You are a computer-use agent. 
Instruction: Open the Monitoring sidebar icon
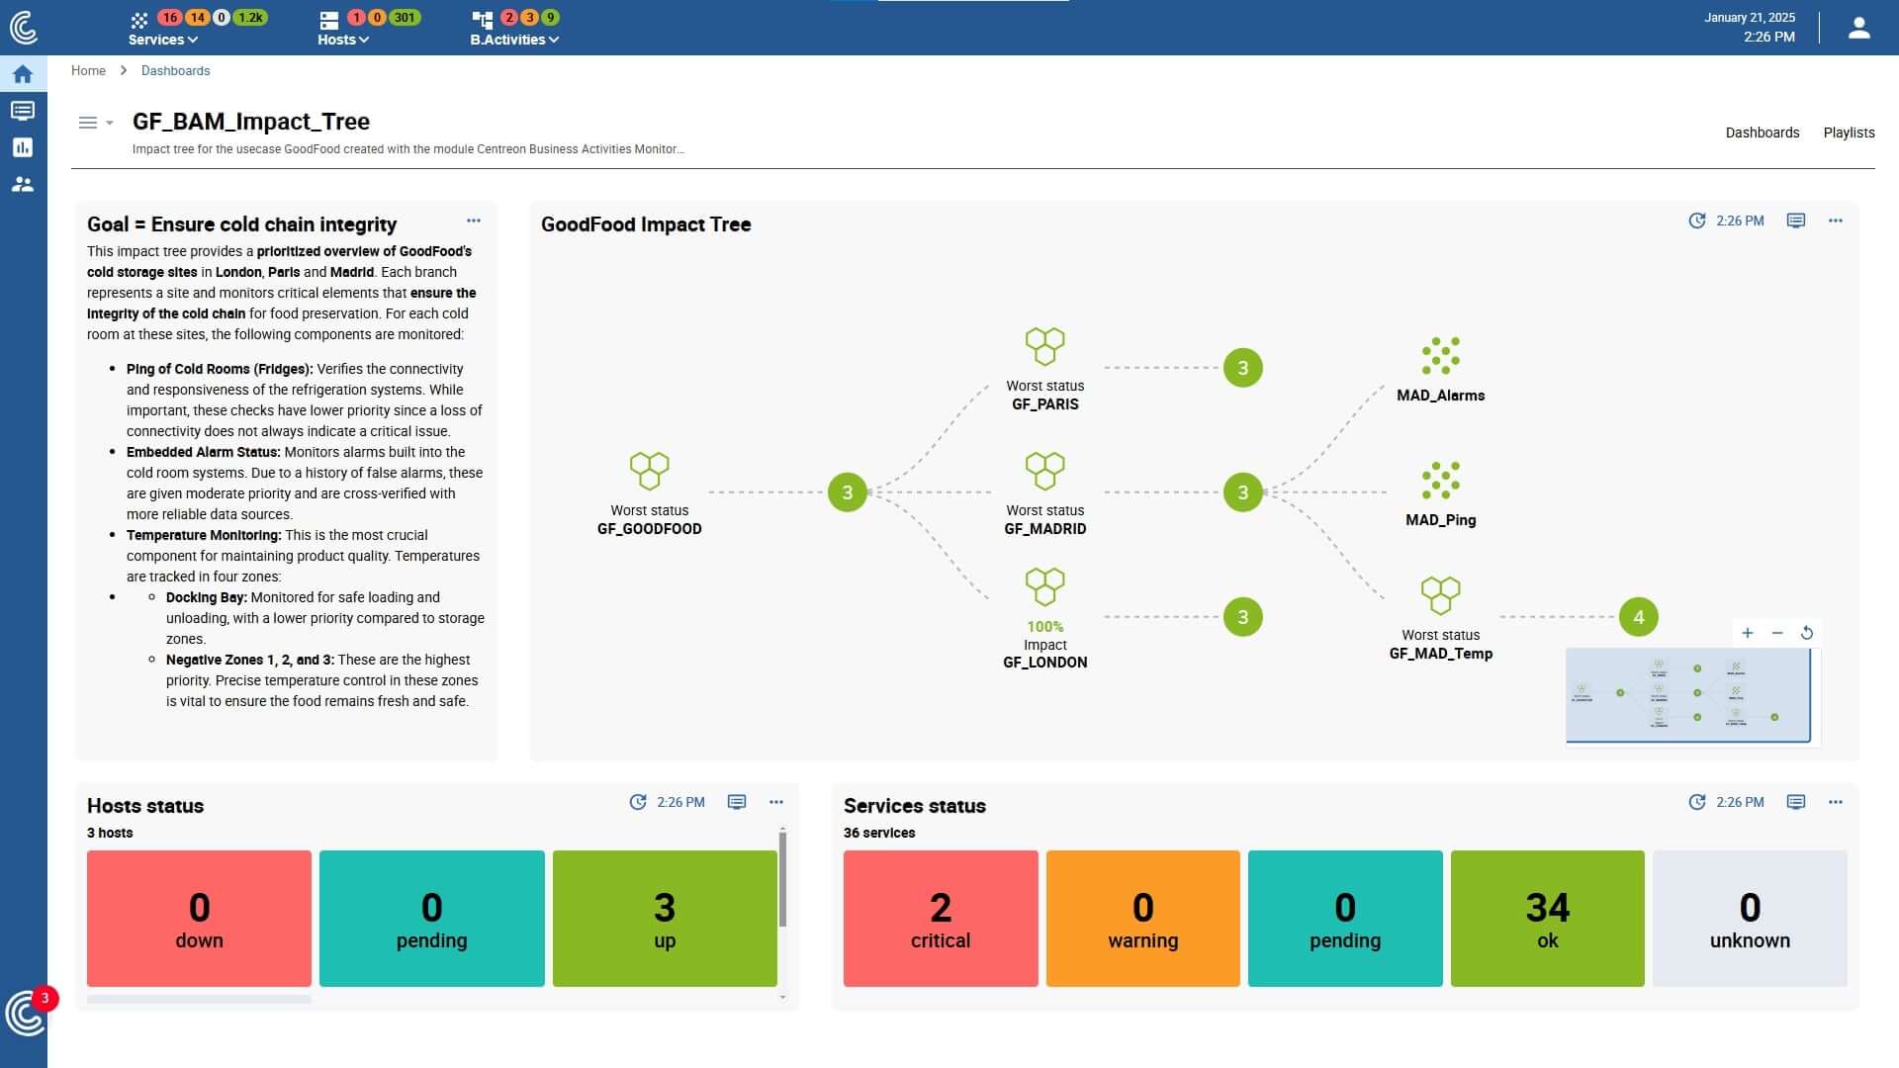tap(23, 111)
